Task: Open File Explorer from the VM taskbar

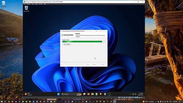Action: click(x=93, y=94)
